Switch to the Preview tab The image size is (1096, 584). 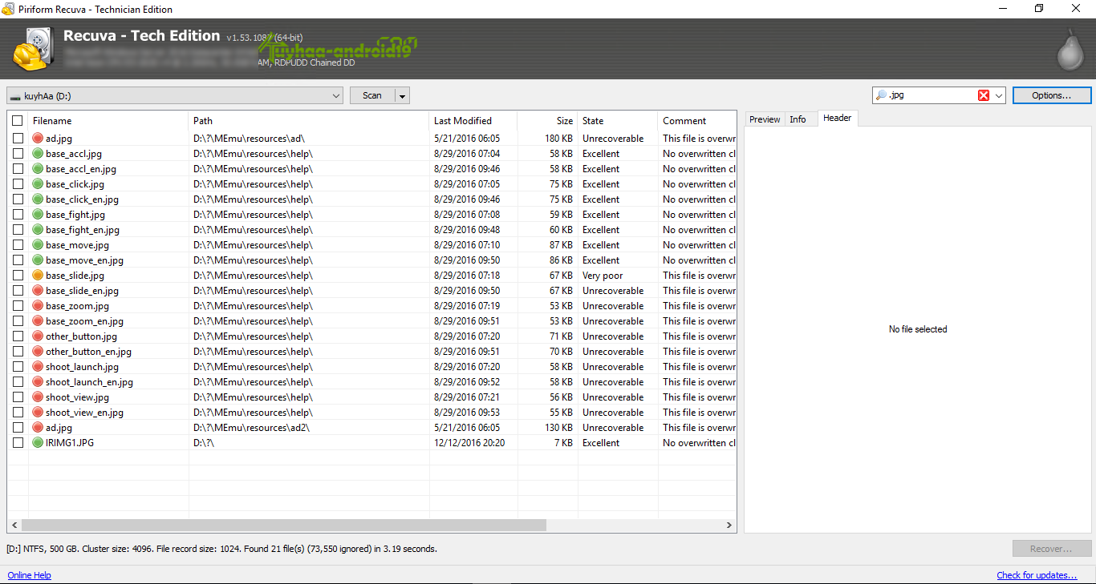tap(765, 119)
